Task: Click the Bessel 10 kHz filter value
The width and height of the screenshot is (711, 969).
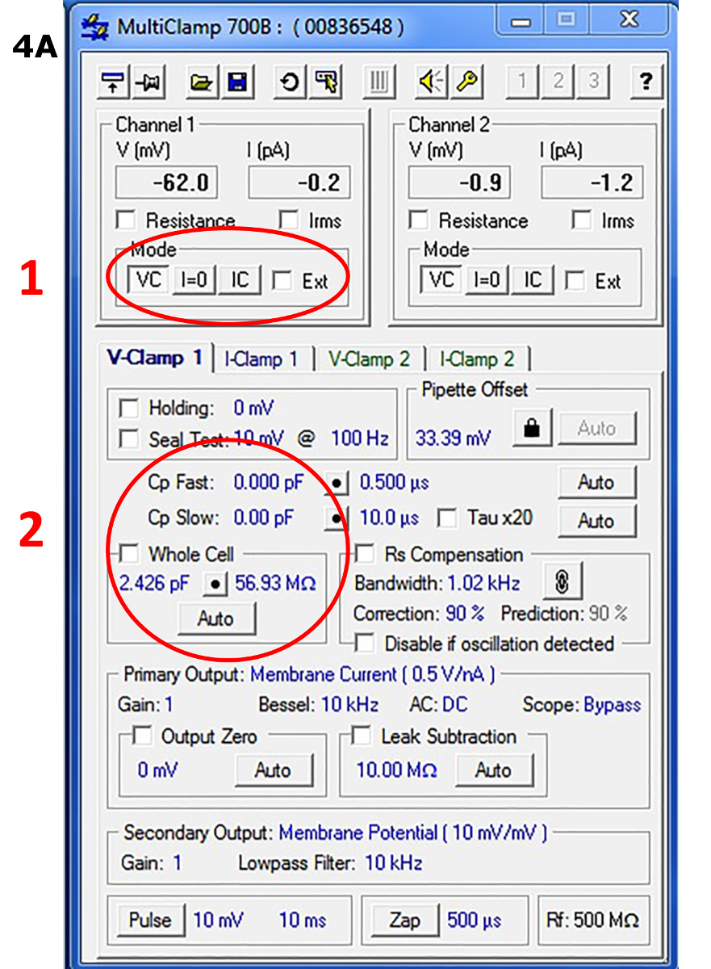Action: [x=350, y=704]
